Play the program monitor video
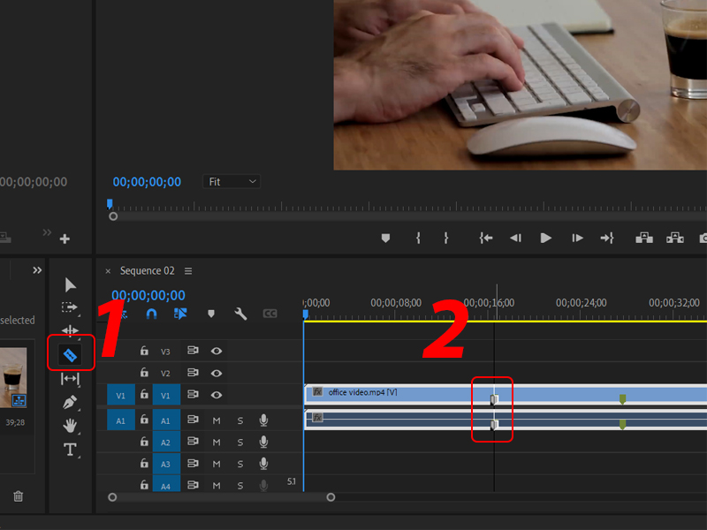Image resolution: width=707 pixels, height=530 pixels. click(x=545, y=238)
